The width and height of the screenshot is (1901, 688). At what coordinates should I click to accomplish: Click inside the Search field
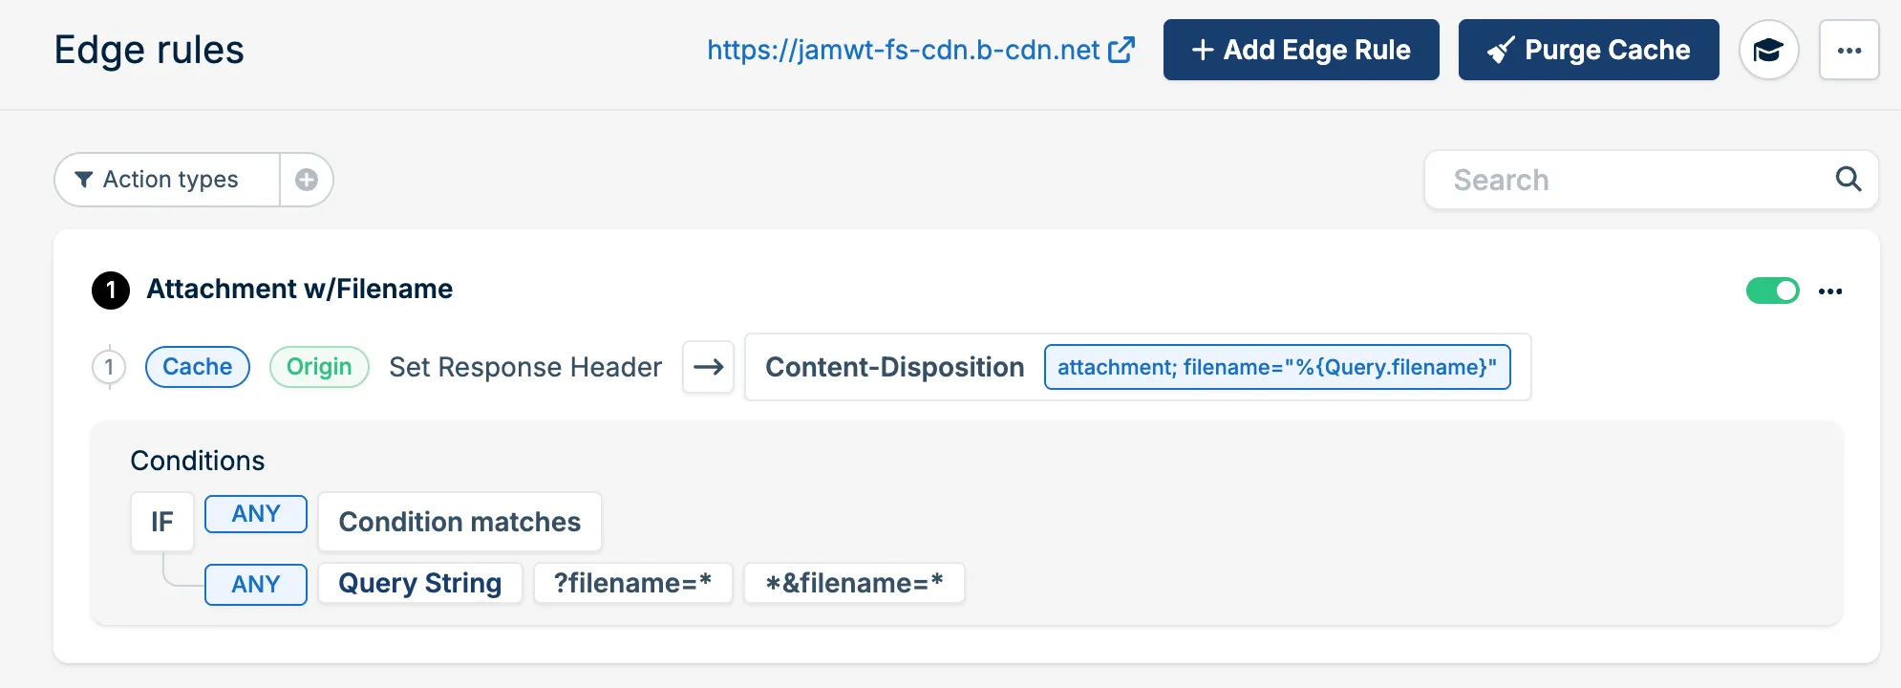click(x=1624, y=179)
